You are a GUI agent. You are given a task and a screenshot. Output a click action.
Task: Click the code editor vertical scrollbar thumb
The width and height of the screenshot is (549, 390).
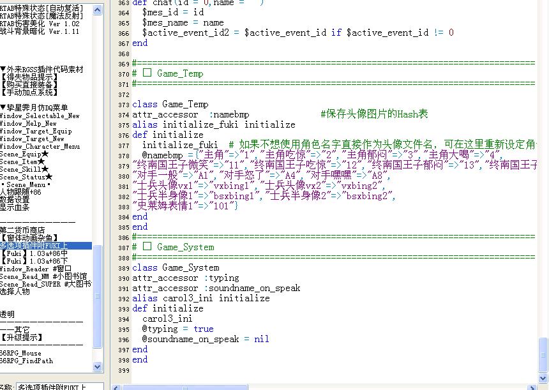543,354
